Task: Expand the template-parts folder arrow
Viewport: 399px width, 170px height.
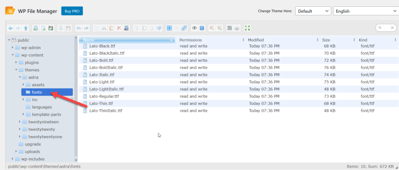Action: [23, 115]
